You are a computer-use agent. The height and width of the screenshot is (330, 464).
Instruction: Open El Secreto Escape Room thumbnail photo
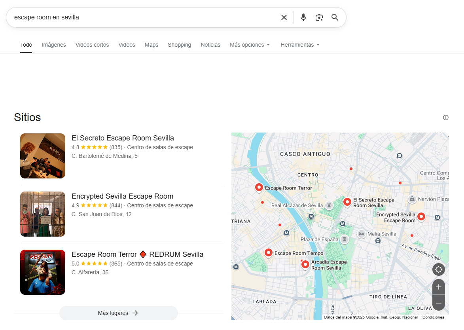point(43,156)
